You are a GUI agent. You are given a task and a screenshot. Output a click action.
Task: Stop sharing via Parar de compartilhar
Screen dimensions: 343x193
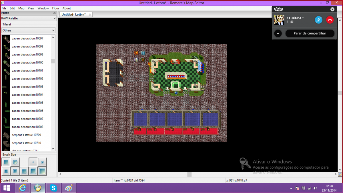[x=310, y=33]
